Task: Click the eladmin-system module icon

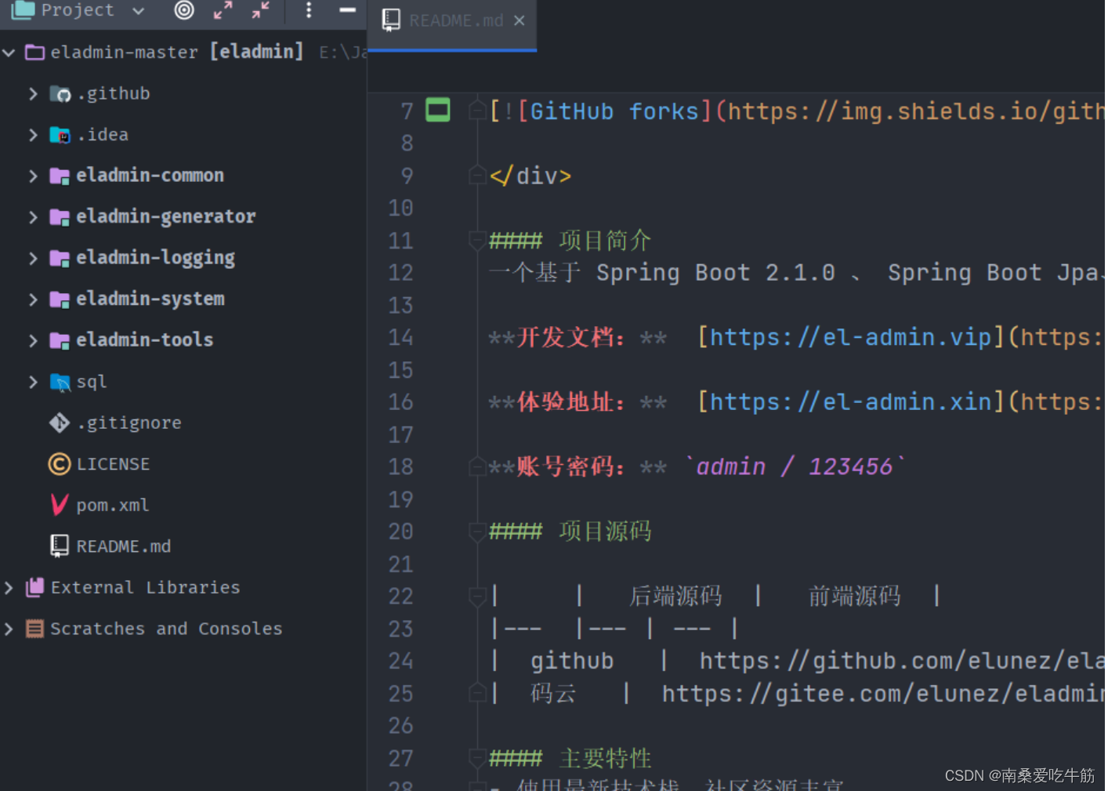Action: point(60,299)
